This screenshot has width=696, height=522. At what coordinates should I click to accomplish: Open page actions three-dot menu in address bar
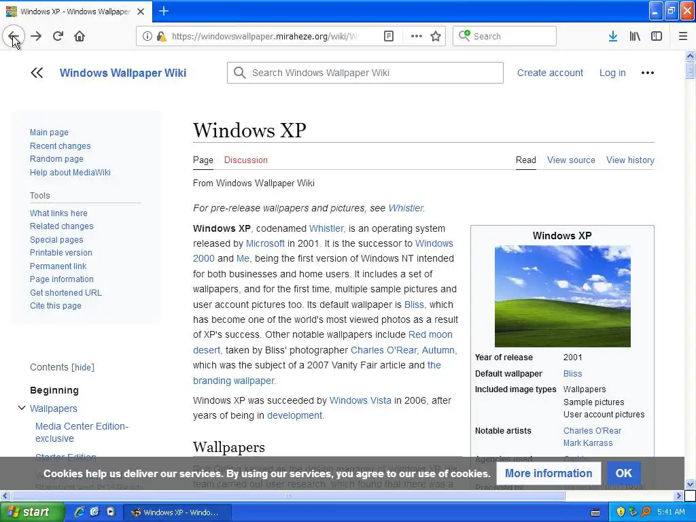pos(417,36)
